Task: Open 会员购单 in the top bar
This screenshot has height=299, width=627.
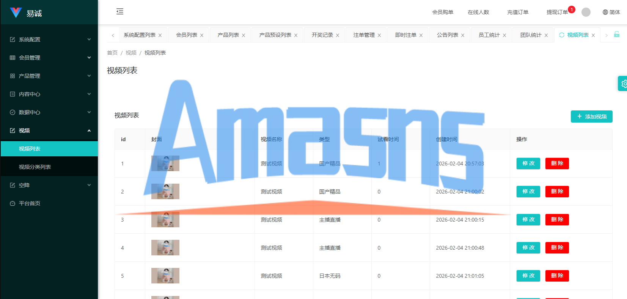Action: pyautogui.click(x=443, y=12)
